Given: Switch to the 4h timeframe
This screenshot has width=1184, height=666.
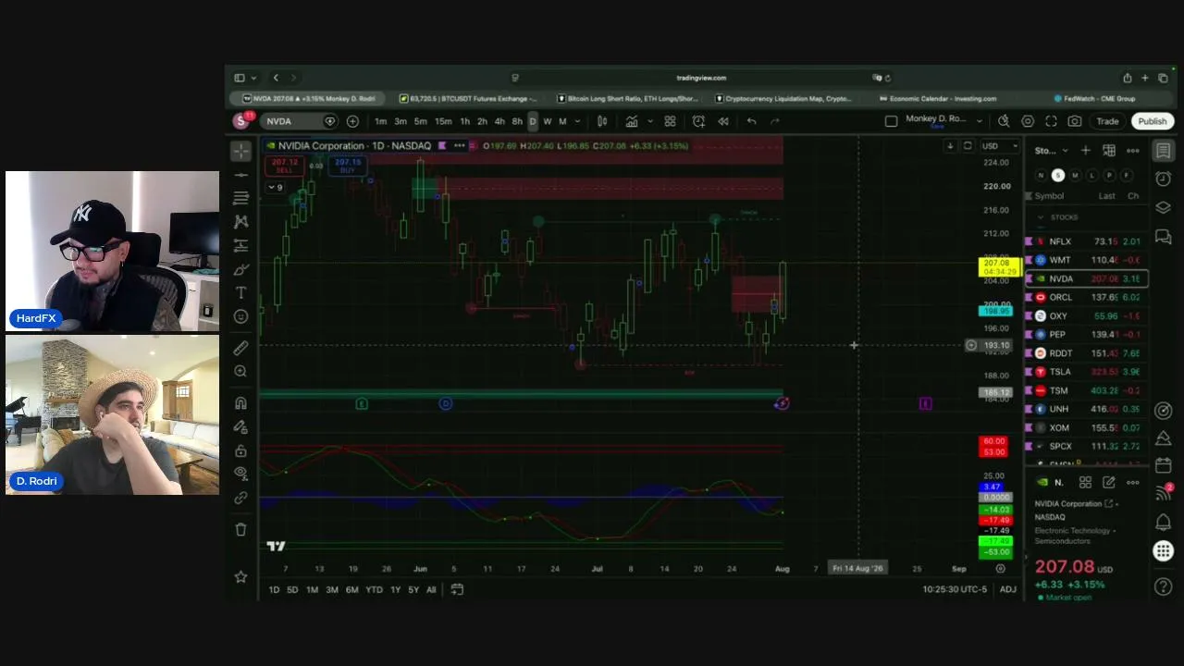Looking at the screenshot, I should tap(499, 121).
